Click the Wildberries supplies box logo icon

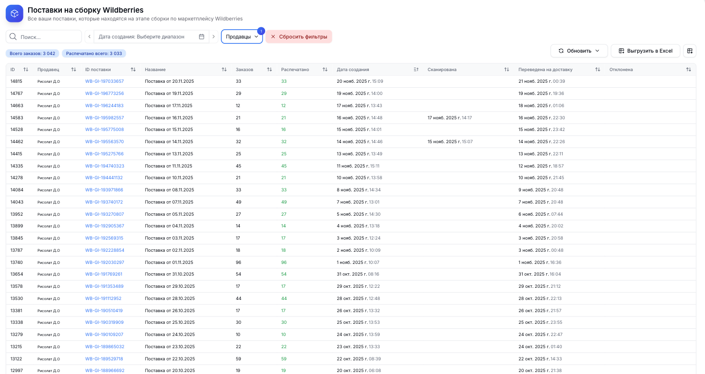tap(15, 14)
